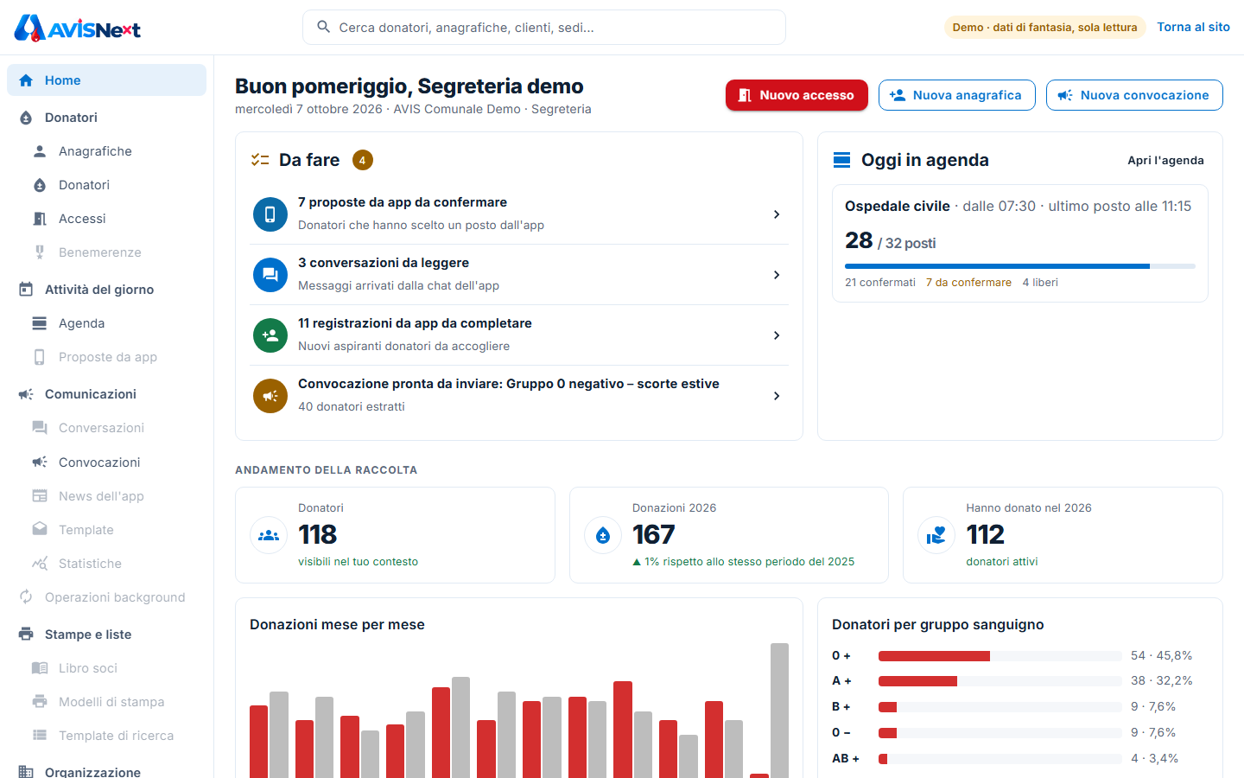Open 3 conversazioni da leggere chevron

point(777,275)
